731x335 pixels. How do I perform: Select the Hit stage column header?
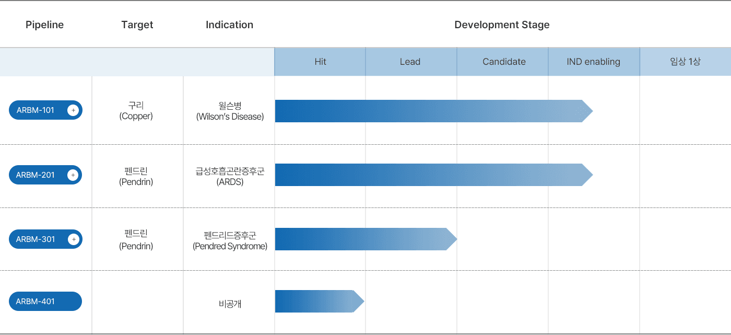coord(320,62)
